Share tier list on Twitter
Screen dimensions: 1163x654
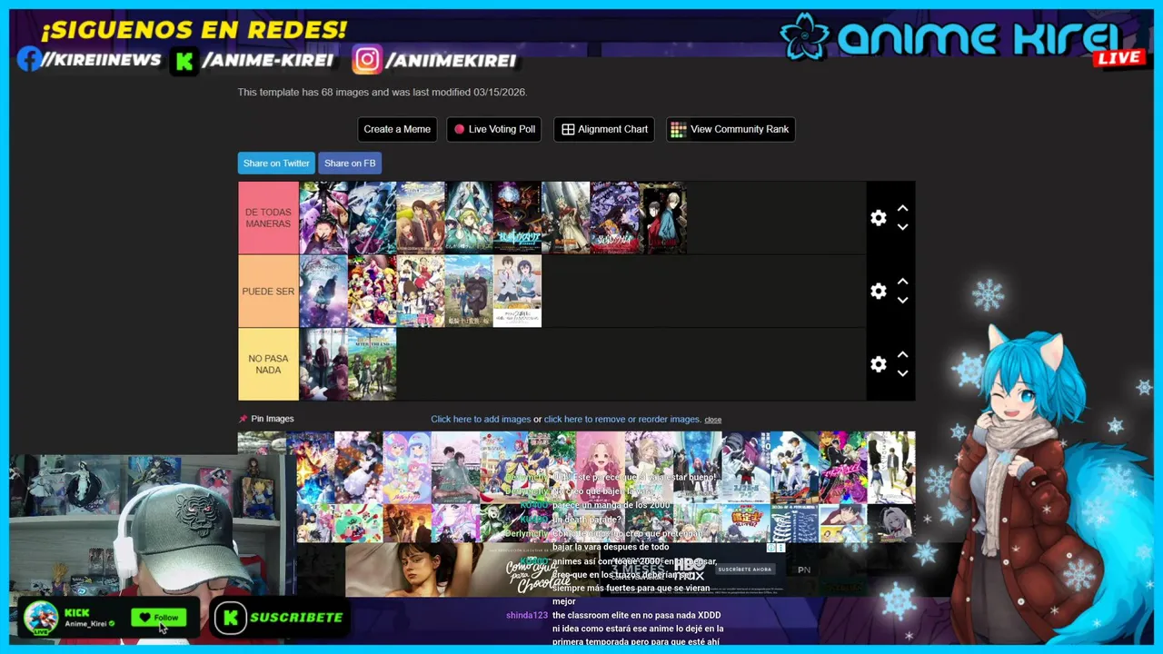tap(276, 163)
